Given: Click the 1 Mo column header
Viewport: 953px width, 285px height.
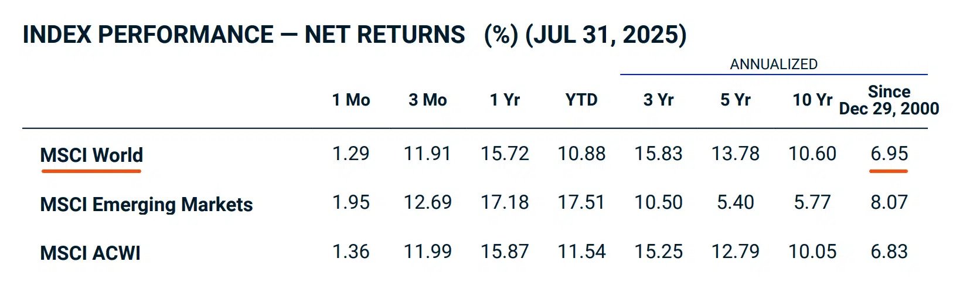Looking at the screenshot, I should coord(351,100).
